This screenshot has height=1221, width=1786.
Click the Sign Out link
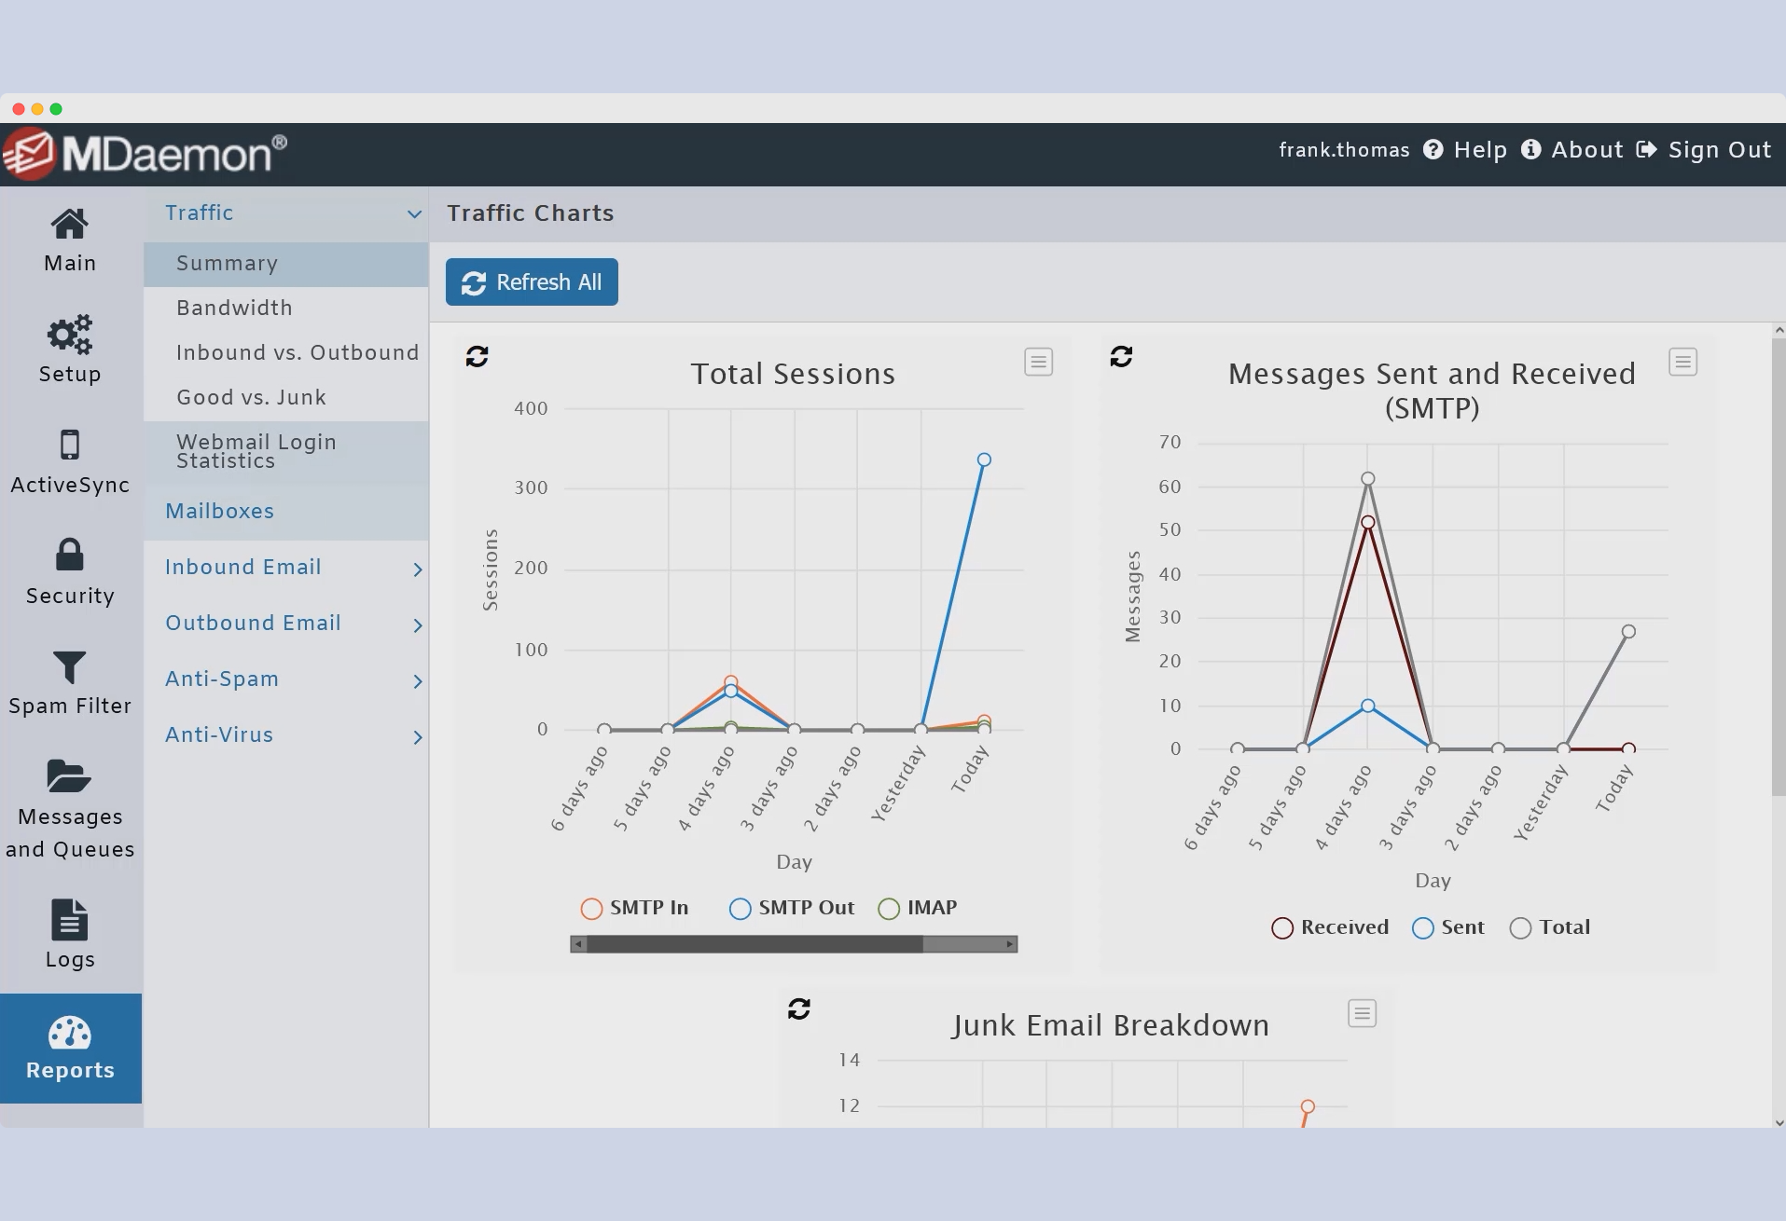pos(1720,150)
